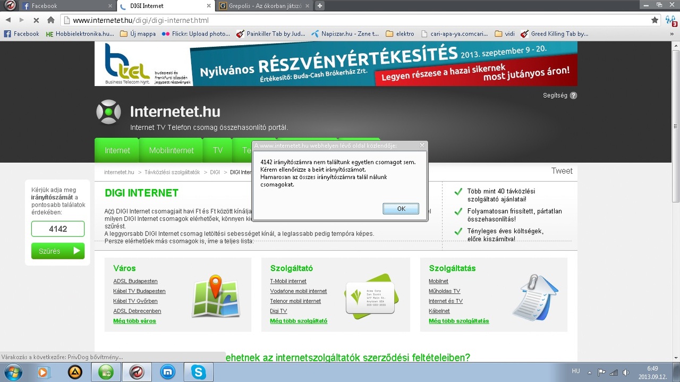Open the Új mappa bookmark folder
The height and width of the screenshot is (382, 680).
(x=138, y=33)
